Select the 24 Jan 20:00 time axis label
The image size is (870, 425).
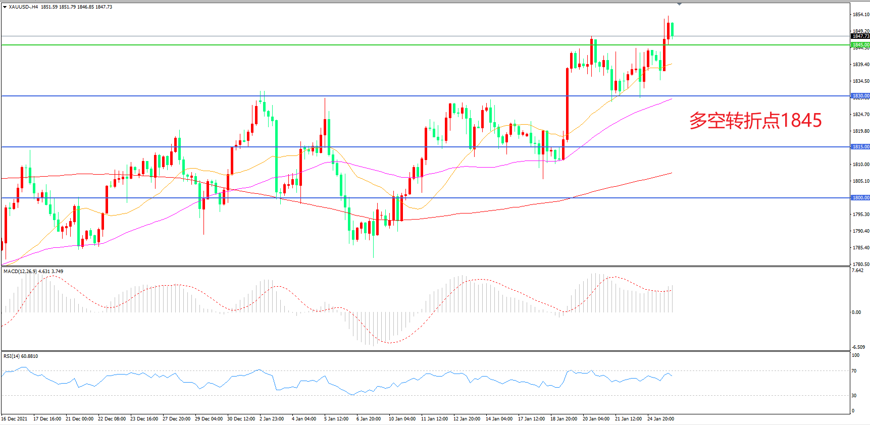point(660,419)
